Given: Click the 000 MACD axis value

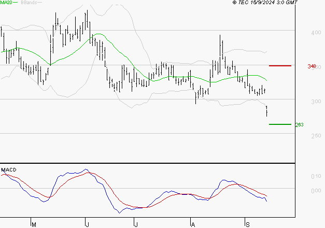Looking at the screenshot, I should click(316, 191).
